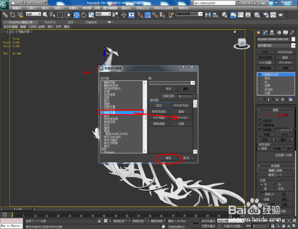Open the Display command panel tab
This screenshot has width=298, height=229.
click(x=286, y=33)
